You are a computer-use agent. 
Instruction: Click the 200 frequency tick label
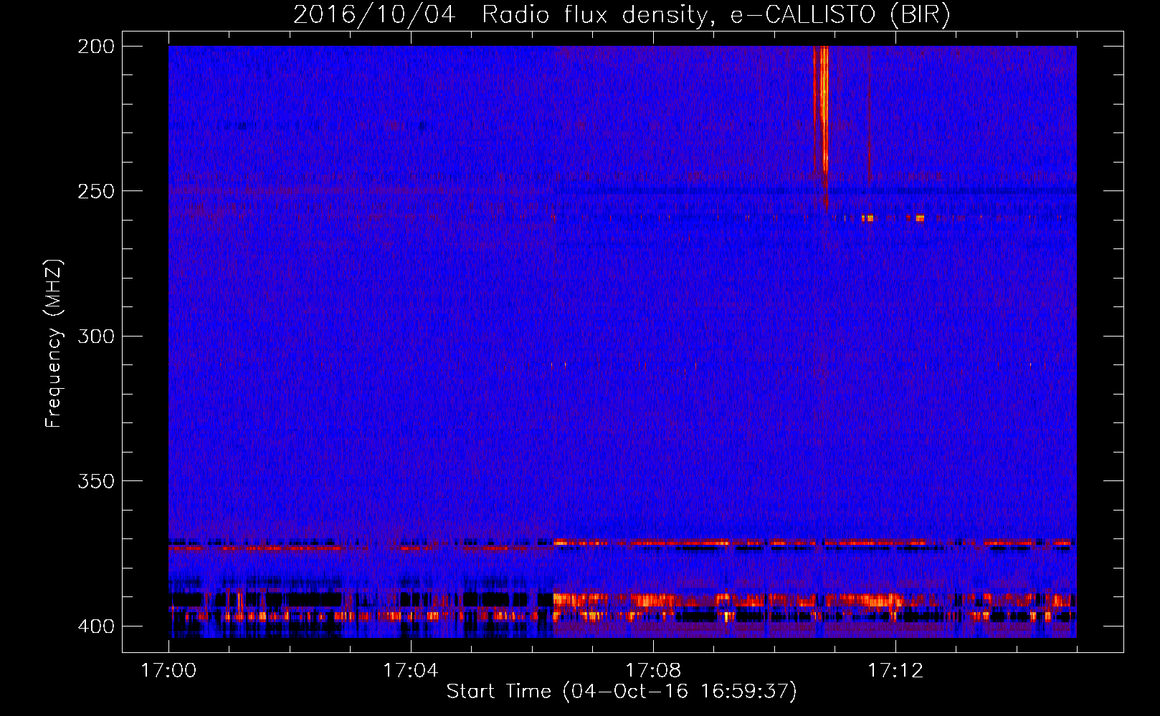coord(96,46)
